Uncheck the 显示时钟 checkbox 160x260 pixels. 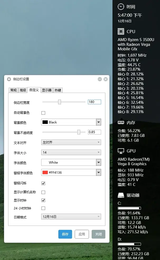coord(43,200)
